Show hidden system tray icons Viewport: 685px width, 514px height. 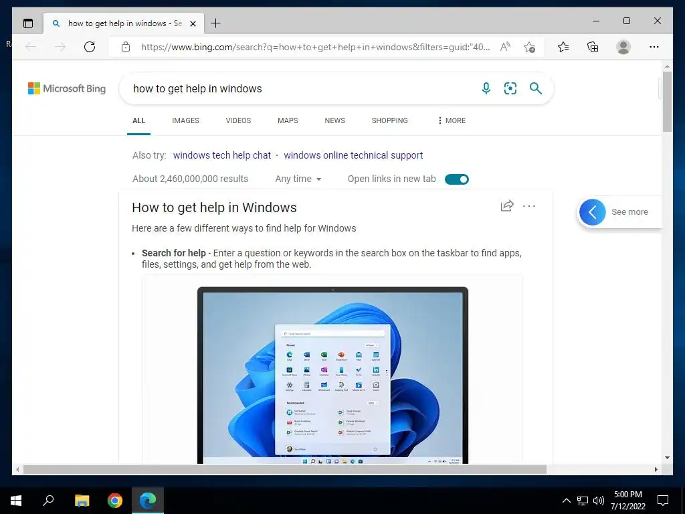click(566, 501)
